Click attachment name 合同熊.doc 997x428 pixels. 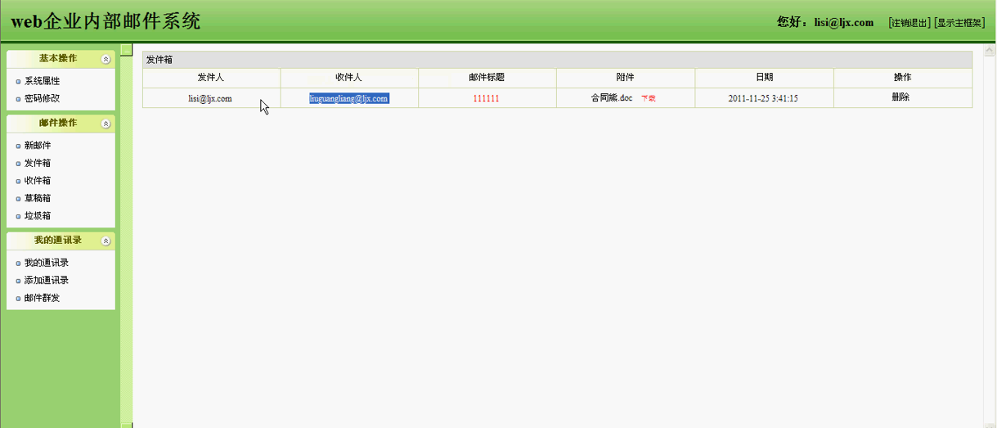[612, 97]
